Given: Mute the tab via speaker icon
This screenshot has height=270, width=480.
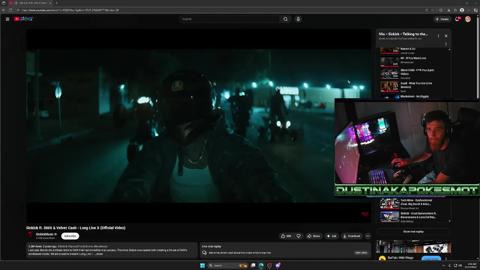Looking at the screenshot, I should [16, 3].
